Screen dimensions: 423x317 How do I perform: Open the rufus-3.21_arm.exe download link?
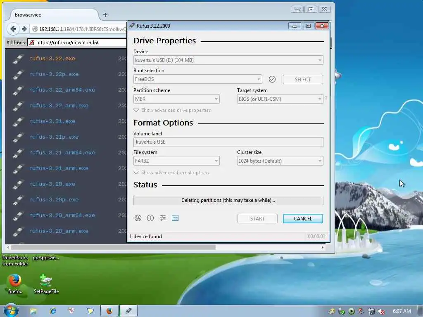point(59,168)
